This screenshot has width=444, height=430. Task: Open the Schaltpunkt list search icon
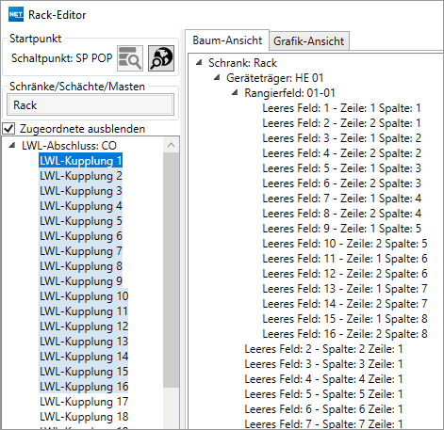pos(130,58)
